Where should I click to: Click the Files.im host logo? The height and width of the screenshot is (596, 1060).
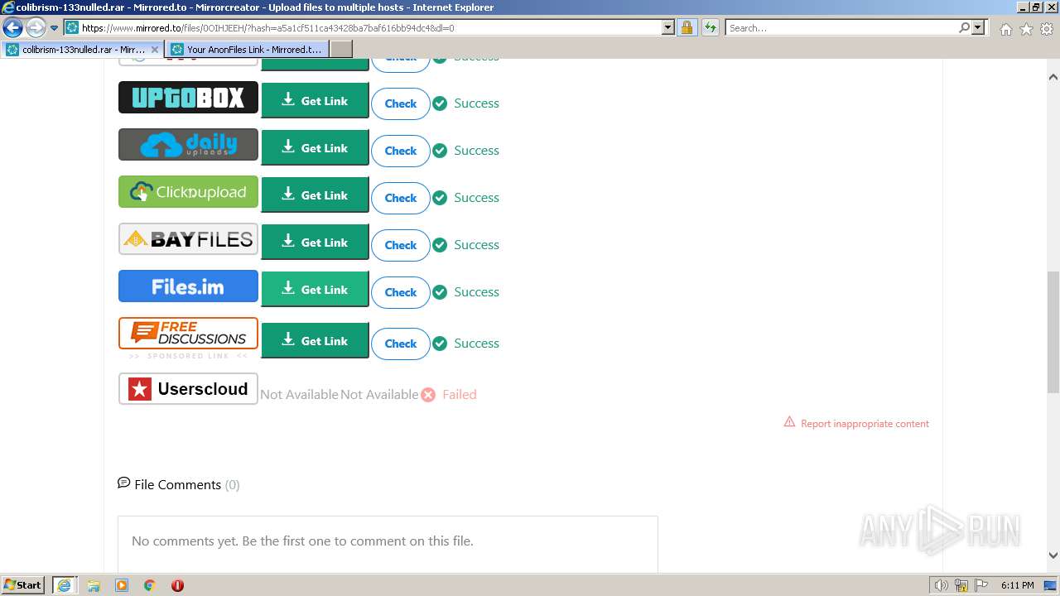[188, 286]
